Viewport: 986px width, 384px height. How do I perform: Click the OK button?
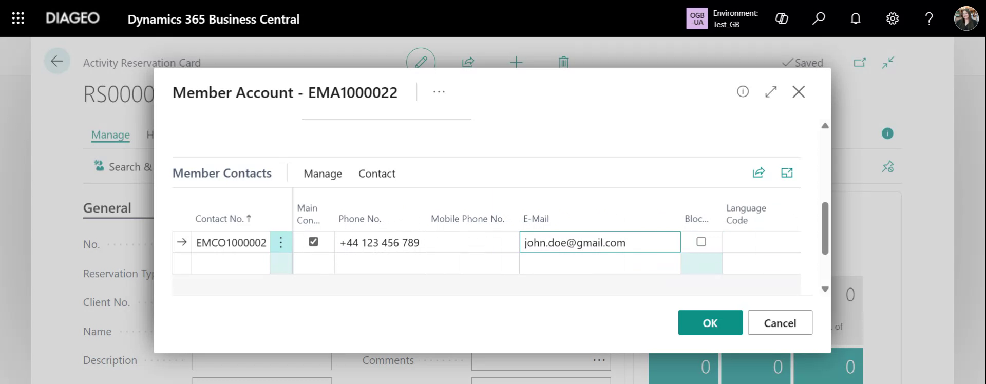710,322
